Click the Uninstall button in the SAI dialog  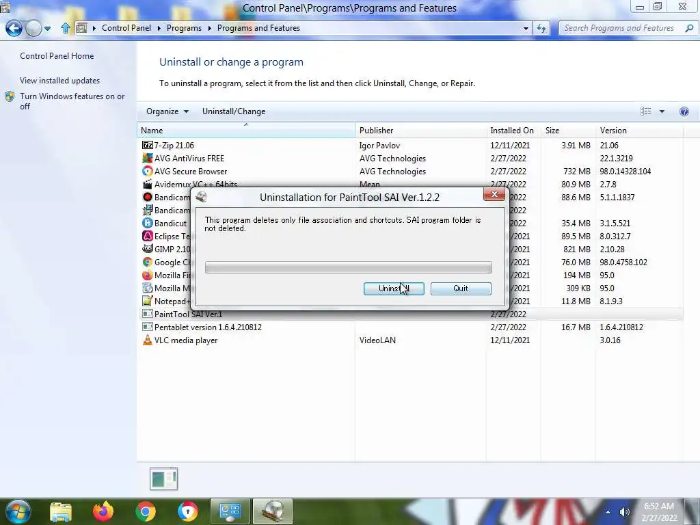click(394, 288)
